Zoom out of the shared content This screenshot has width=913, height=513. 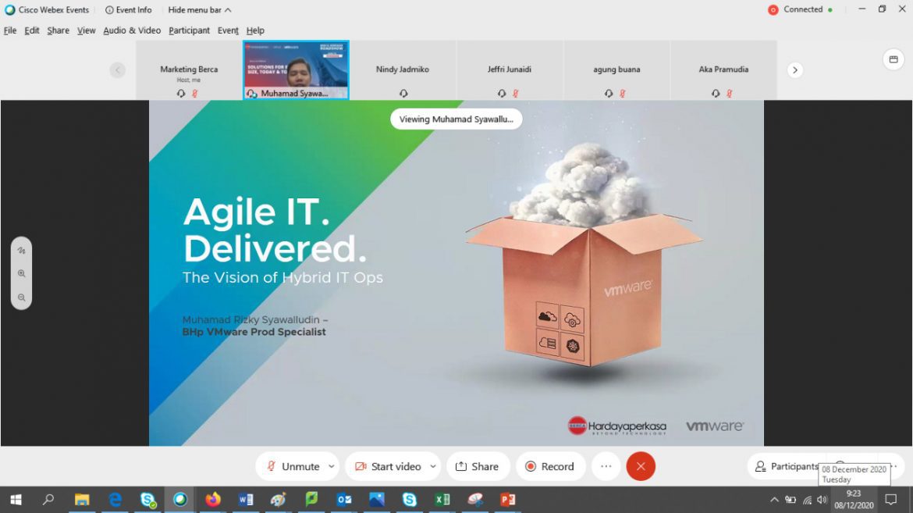tap(22, 297)
